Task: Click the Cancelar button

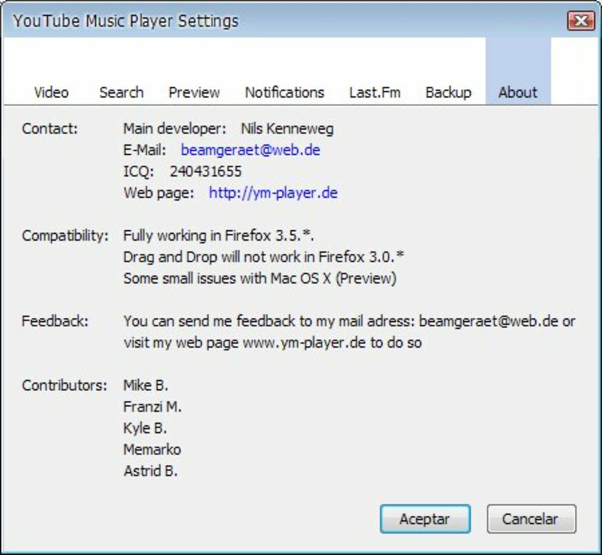Action: 531,519
